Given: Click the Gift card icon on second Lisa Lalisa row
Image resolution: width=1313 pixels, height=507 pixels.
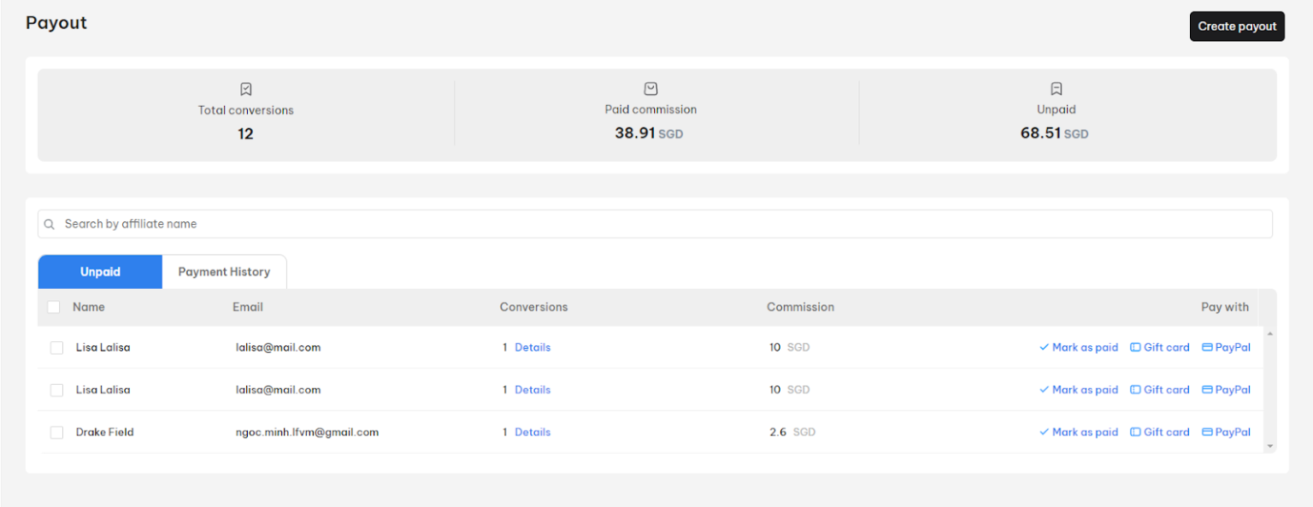Looking at the screenshot, I should click(x=1134, y=390).
